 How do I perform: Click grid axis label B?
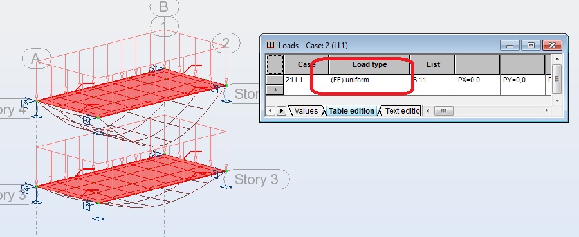(x=164, y=6)
